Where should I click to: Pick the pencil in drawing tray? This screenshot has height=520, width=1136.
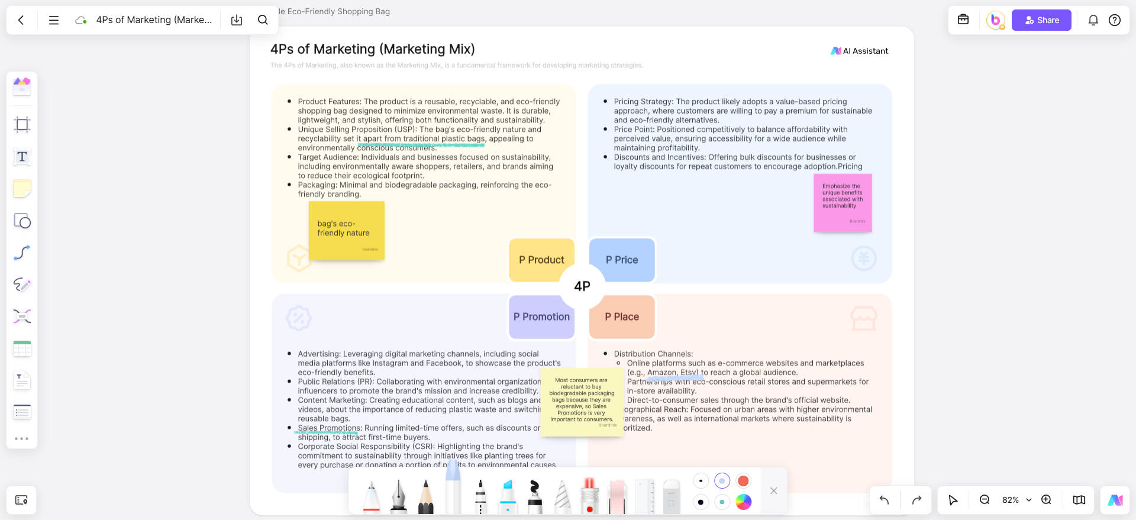click(425, 497)
